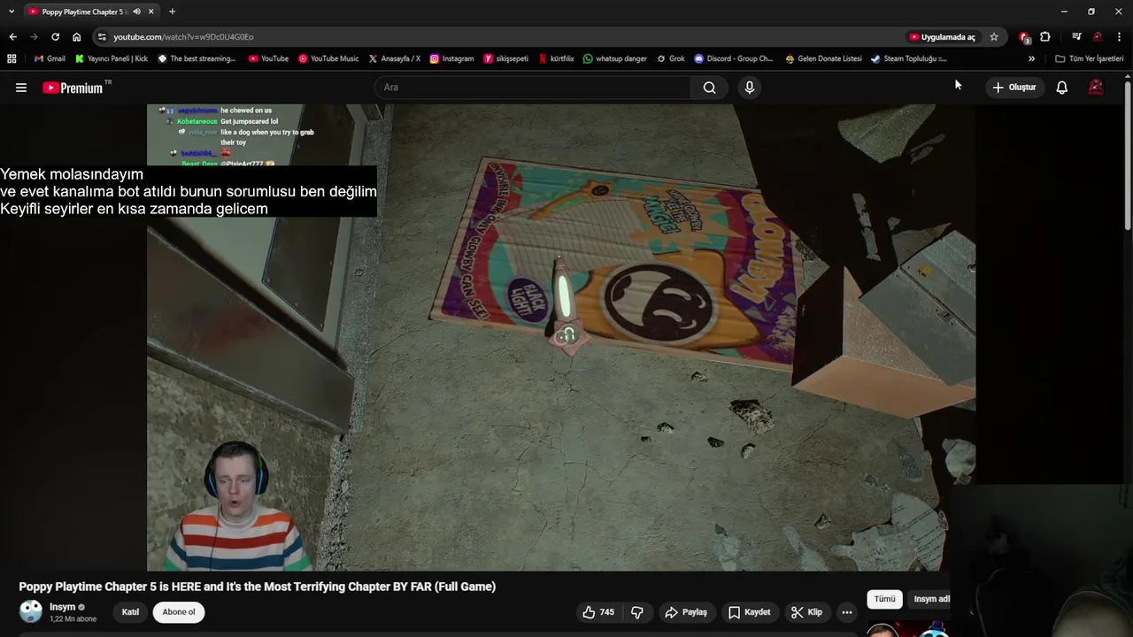1133x637 pixels.
Task: Open whatsup danger bookmark
Action: (x=615, y=58)
